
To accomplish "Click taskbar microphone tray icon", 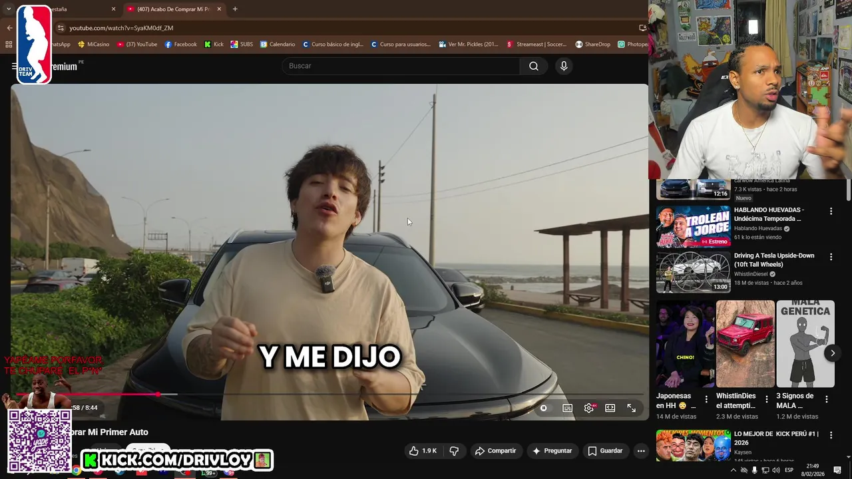I will 754,470.
